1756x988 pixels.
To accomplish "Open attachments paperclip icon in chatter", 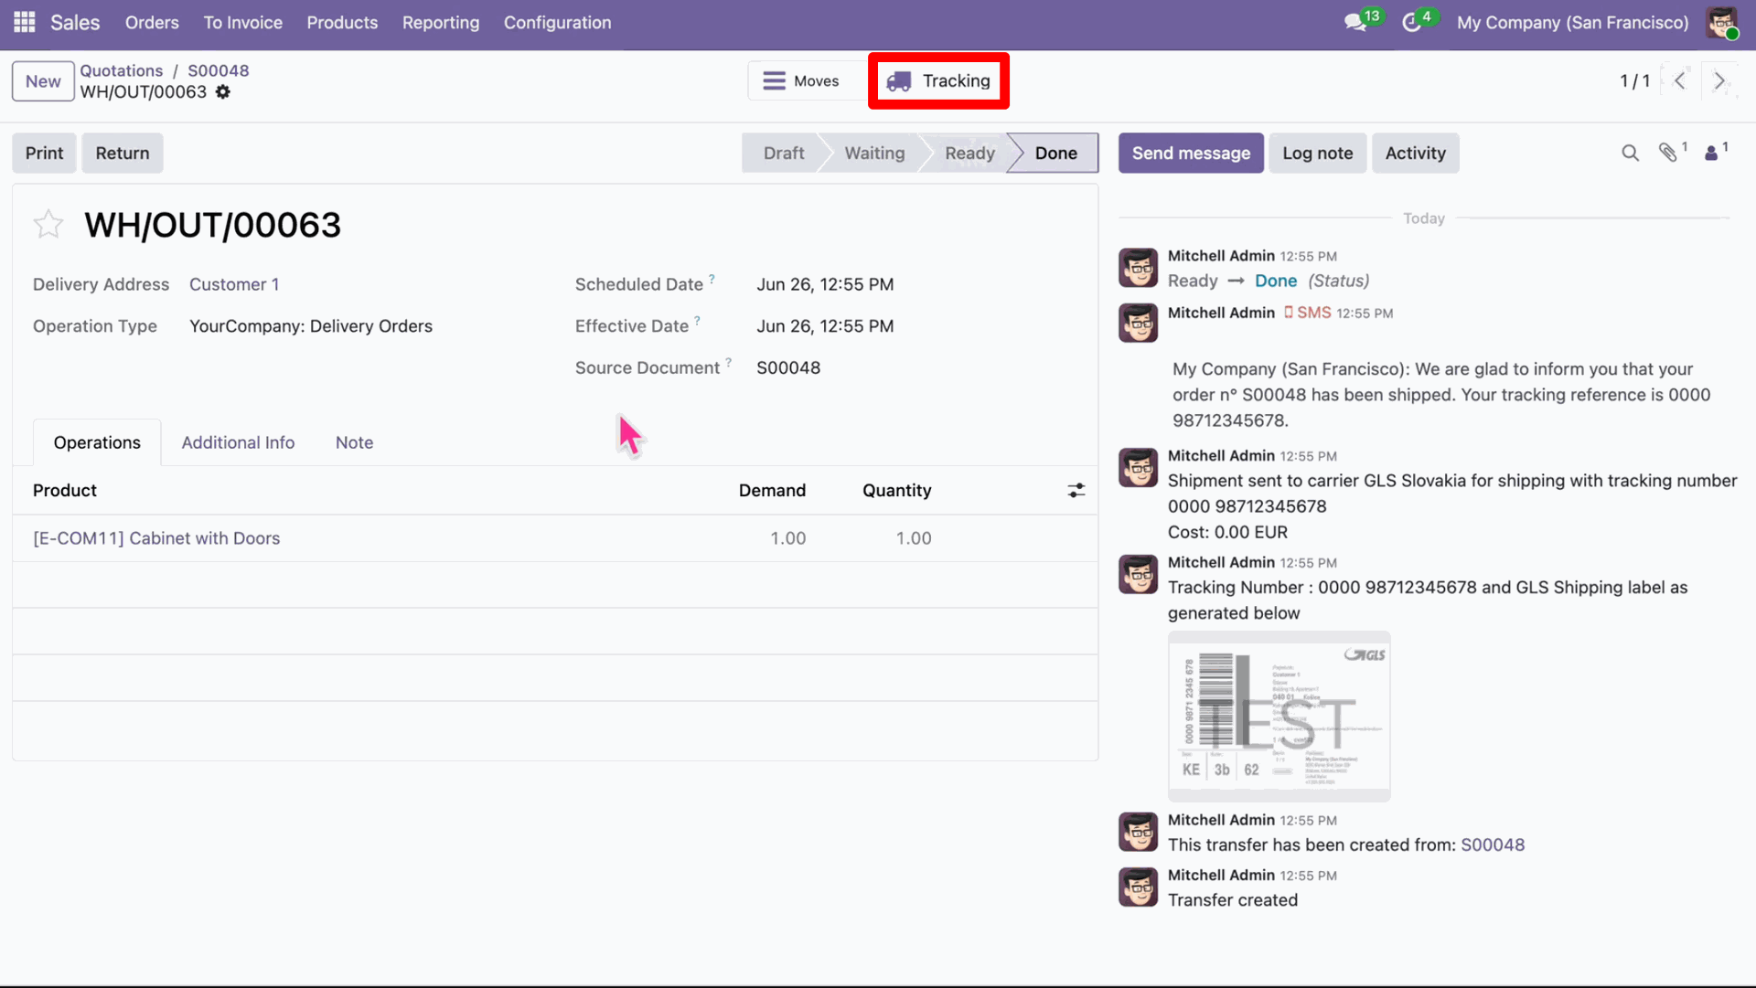I will 1668,153.
